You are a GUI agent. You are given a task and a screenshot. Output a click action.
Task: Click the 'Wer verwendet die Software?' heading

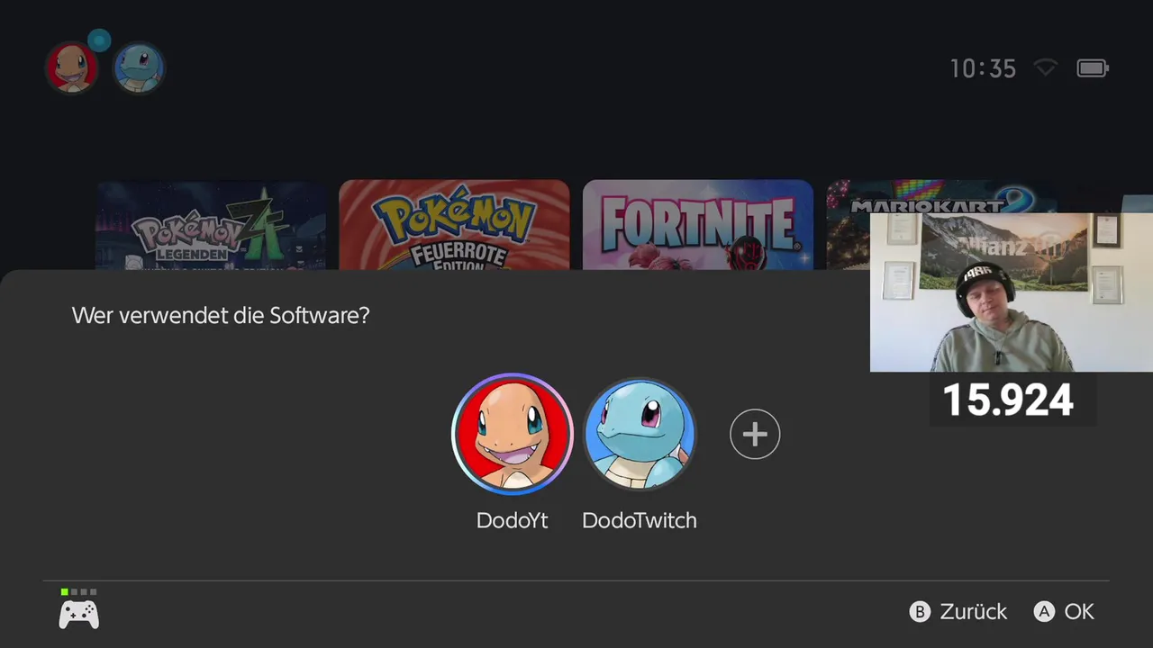[x=221, y=316]
